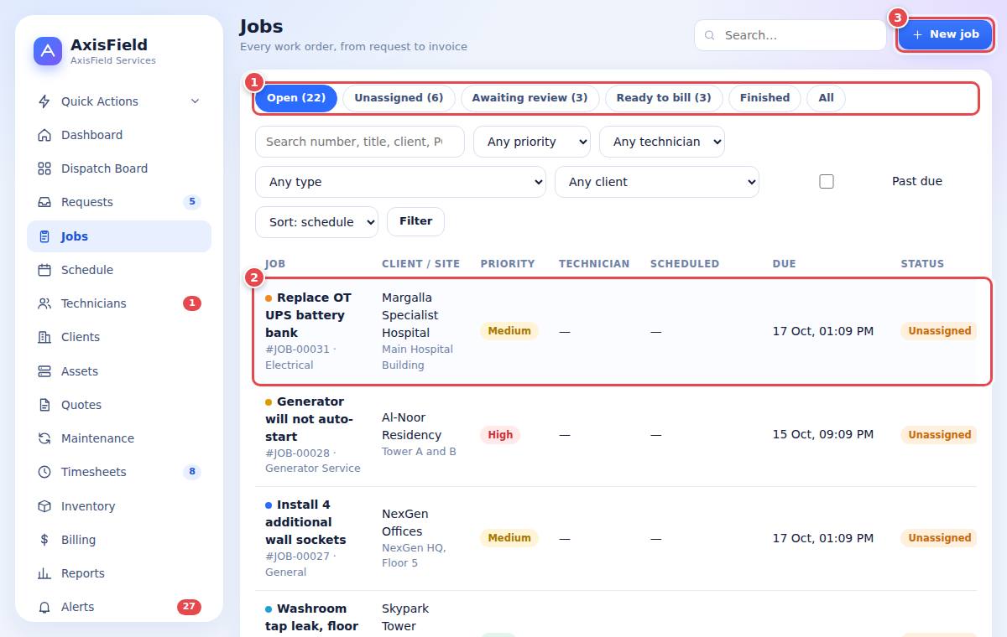Open job Generator will not auto-start
Image resolution: width=1007 pixels, height=637 pixels.
click(309, 419)
